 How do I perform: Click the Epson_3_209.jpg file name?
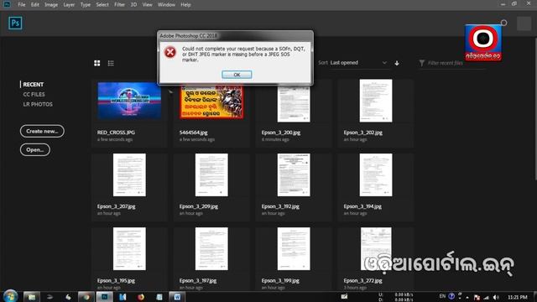pos(199,206)
